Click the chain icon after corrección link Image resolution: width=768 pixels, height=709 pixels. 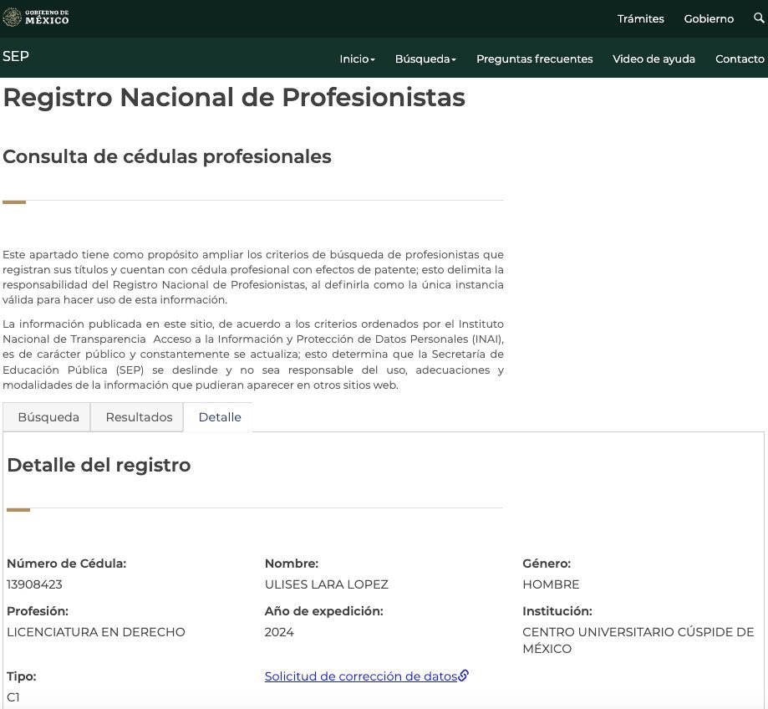coord(463,676)
